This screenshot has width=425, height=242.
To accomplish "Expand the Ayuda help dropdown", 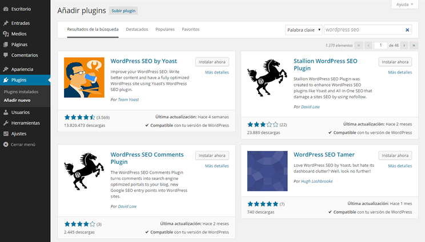I will click(x=404, y=5).
